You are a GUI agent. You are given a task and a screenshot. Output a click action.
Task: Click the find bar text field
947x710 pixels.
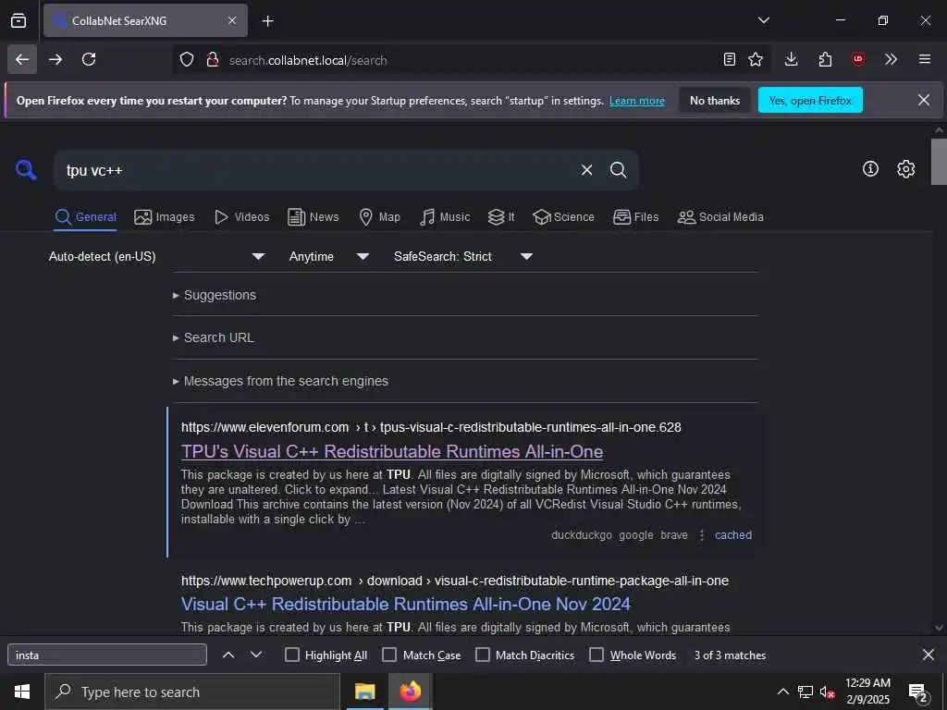click(107, 655)
